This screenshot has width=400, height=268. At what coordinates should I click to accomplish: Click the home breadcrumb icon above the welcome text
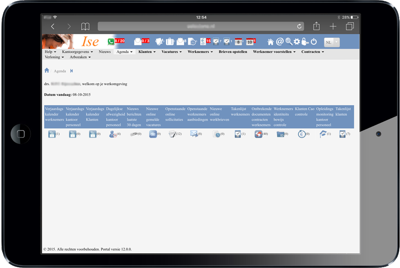[47, 71]
